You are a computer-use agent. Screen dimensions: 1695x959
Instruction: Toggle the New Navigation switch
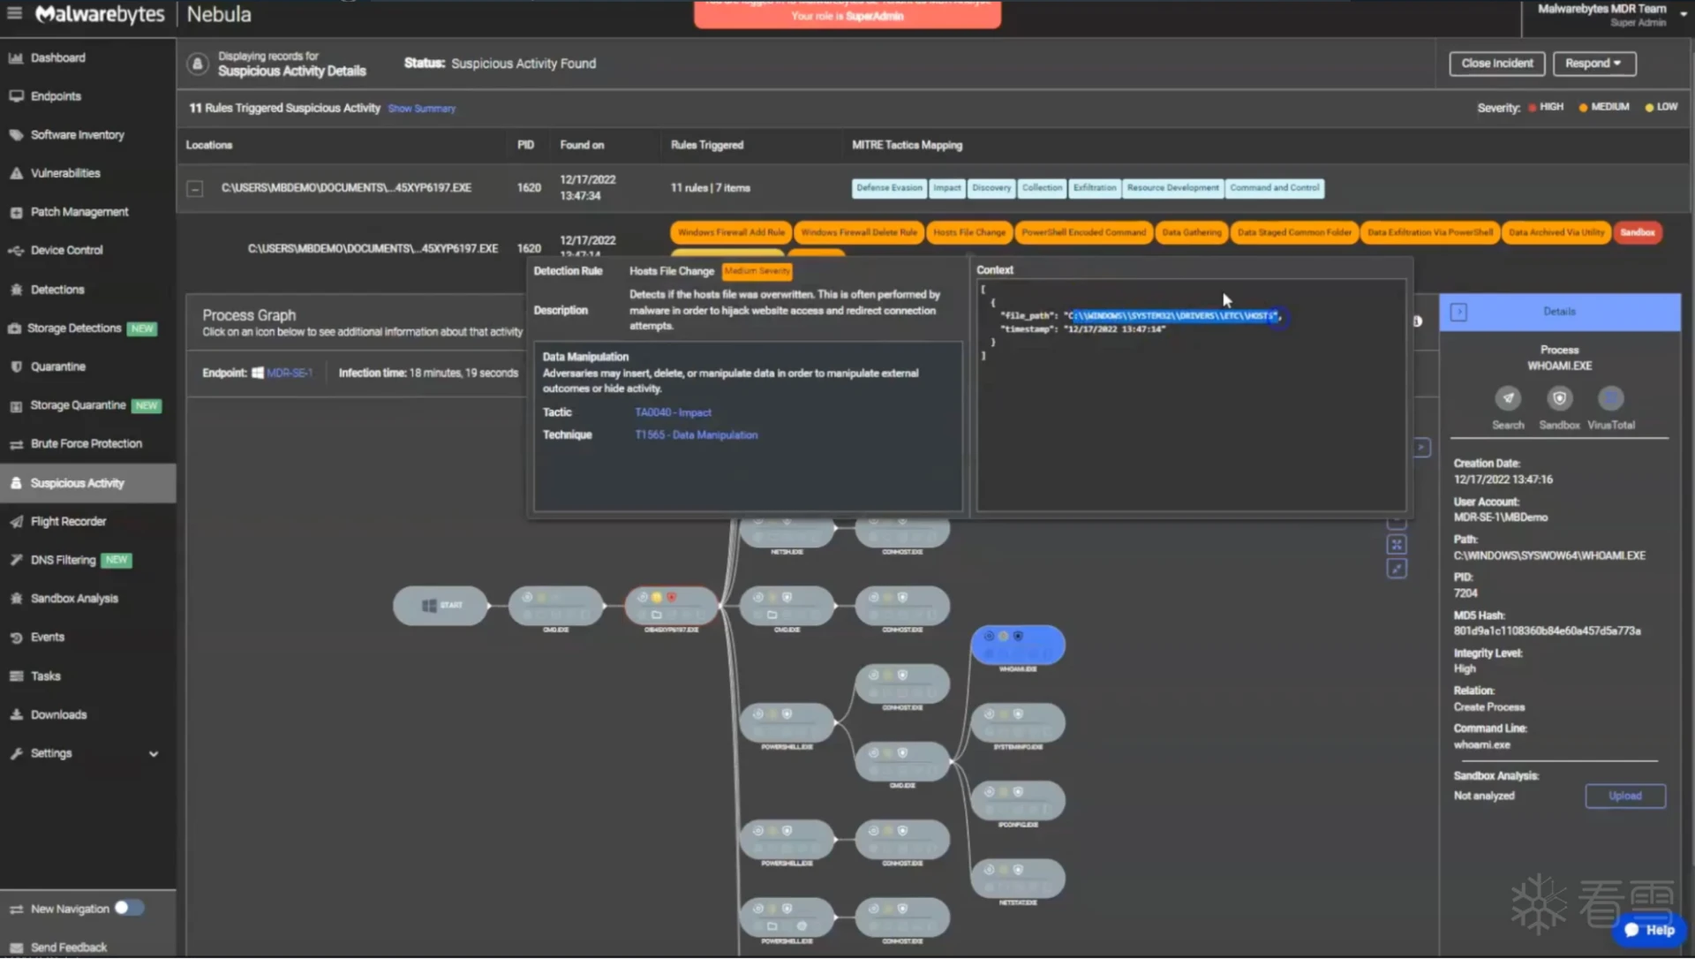(129, 909)
